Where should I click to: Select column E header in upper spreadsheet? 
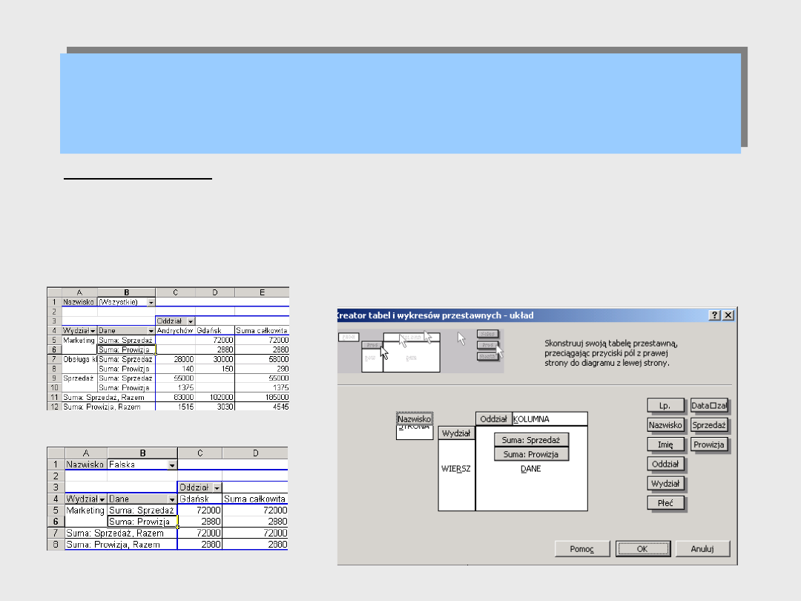coord(261,292)
